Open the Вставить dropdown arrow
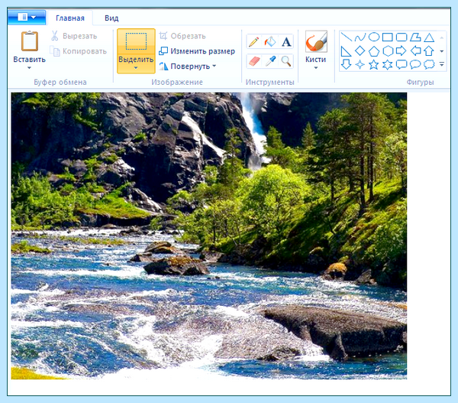Viewport: 458px width, 403px height. [x=29, y=68]
